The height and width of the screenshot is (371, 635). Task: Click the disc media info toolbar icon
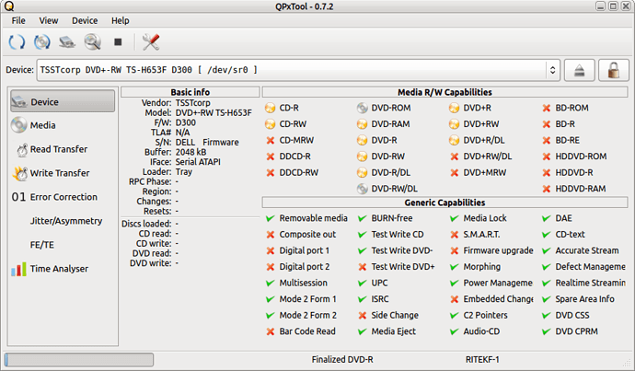coord(42,41)
